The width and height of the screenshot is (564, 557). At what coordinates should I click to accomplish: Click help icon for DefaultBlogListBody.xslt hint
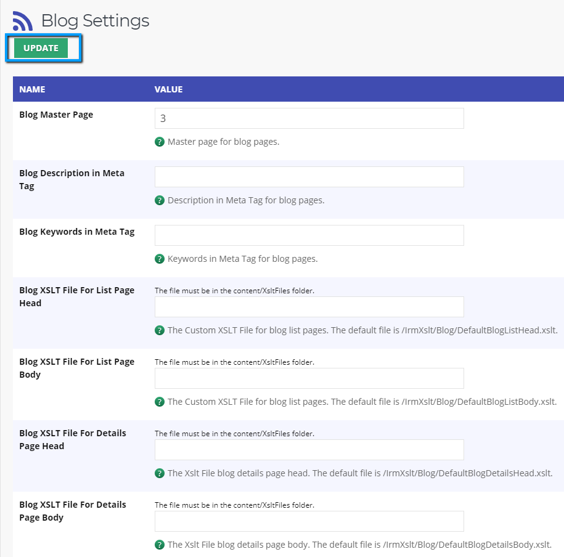(160, 402)
